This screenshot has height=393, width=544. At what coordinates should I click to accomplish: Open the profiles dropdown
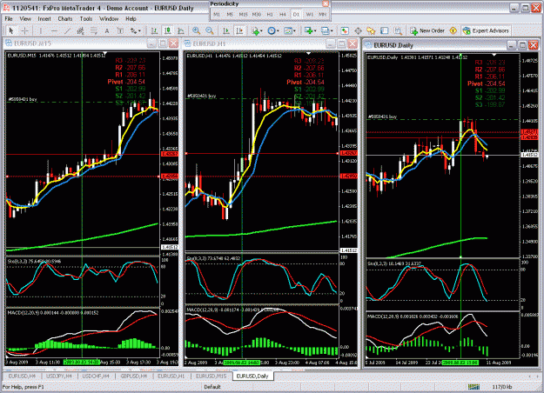click(x=326, y=30)
